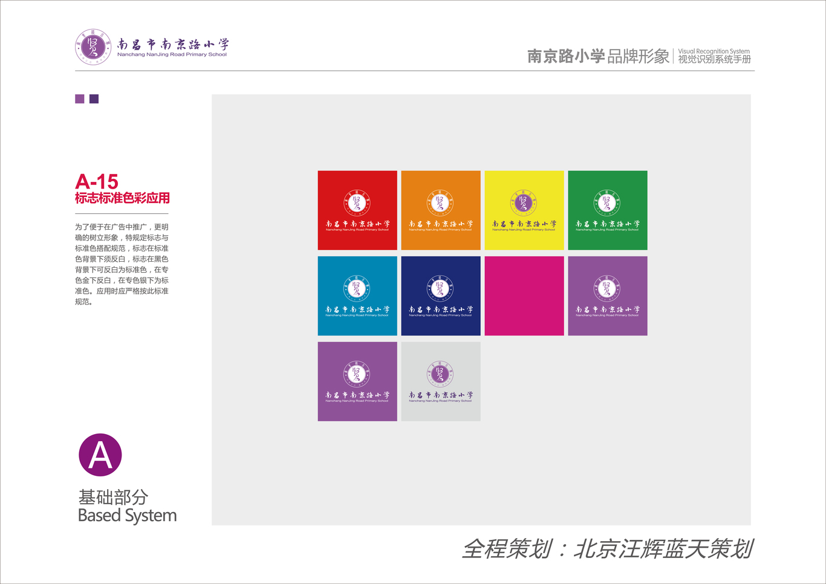Viewport: 826px width, 584px height.
Task: Click the 基础部分 section label
Action: [113, 498]
